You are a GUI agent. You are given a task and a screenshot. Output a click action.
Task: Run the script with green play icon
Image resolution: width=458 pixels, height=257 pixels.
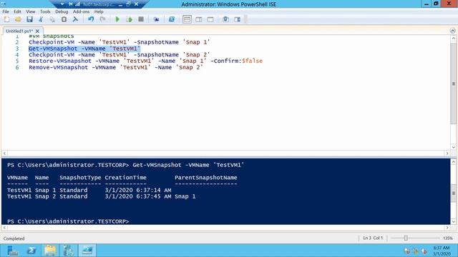point(117,19)
